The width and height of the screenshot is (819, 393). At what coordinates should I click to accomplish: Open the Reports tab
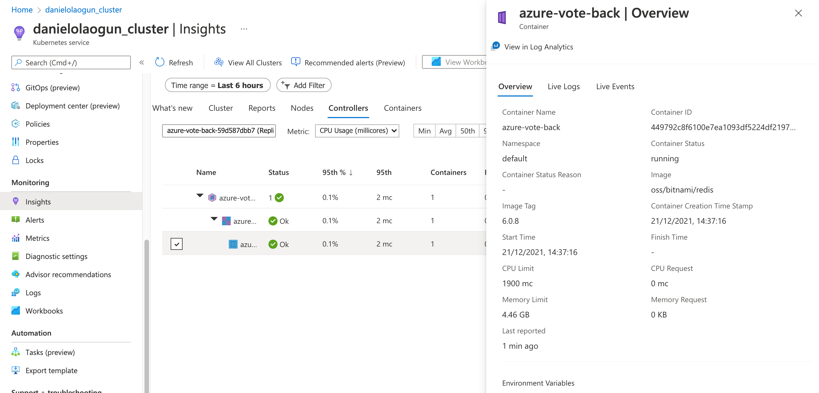click(x=262, y=108)
